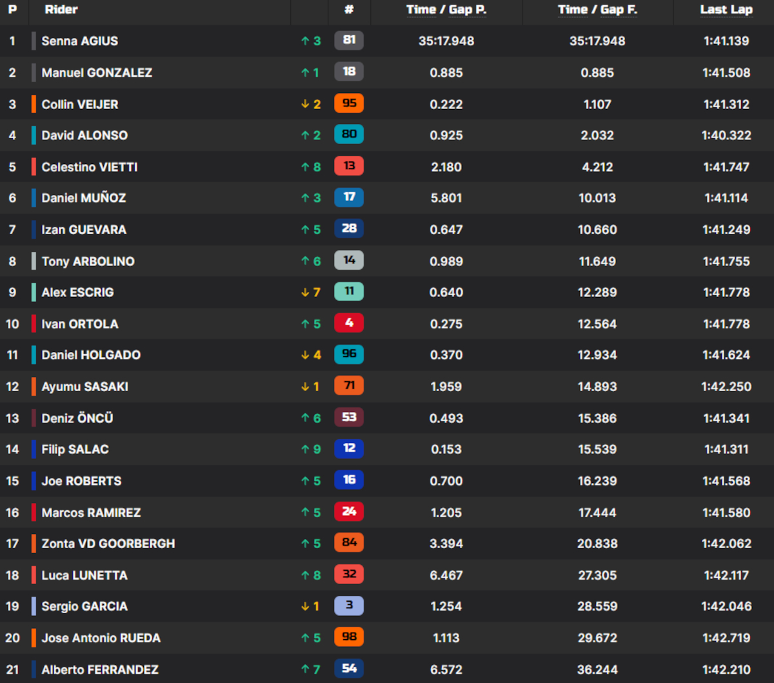Sort by Rider column header
774x683 pixels.
click(61, 10)
